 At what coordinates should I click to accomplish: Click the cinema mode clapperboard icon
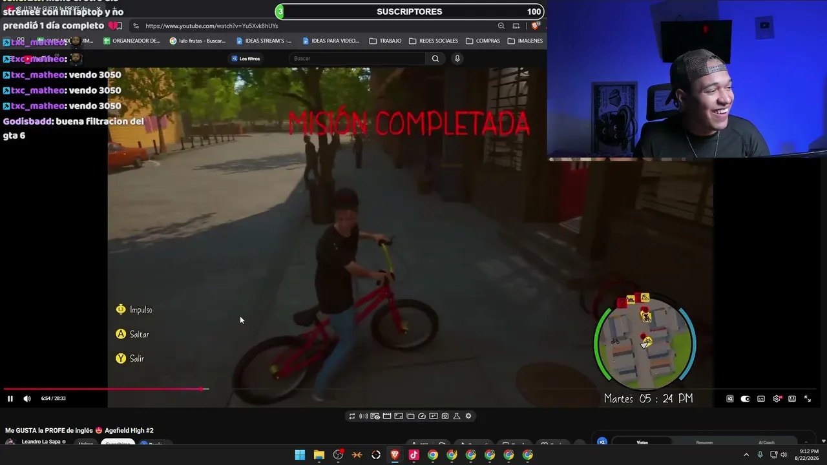[x=387, y=416]
